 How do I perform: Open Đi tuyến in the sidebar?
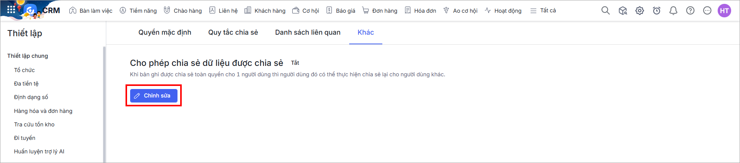(x=25, y=138)
